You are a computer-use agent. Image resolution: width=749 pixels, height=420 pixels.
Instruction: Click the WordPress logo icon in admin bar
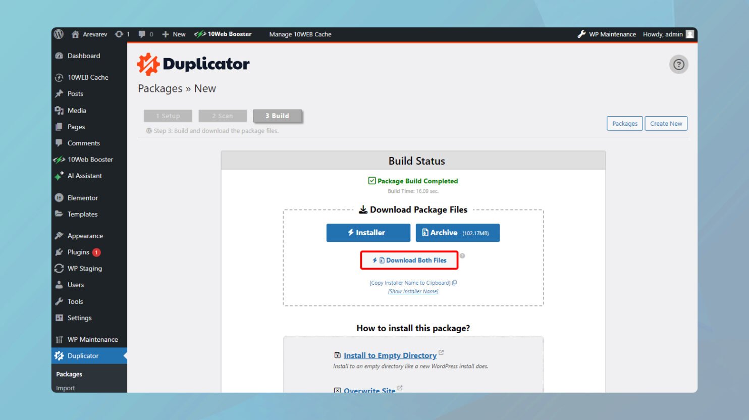(x=59, y=34)
